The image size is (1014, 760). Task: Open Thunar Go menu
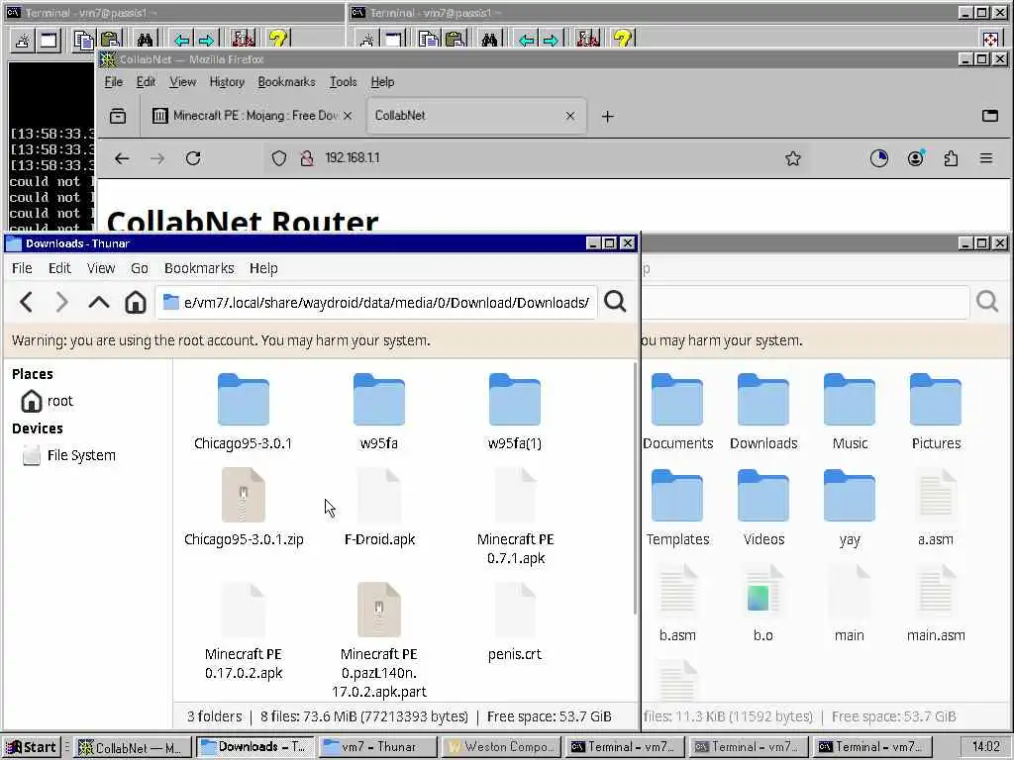coord(140,268)
